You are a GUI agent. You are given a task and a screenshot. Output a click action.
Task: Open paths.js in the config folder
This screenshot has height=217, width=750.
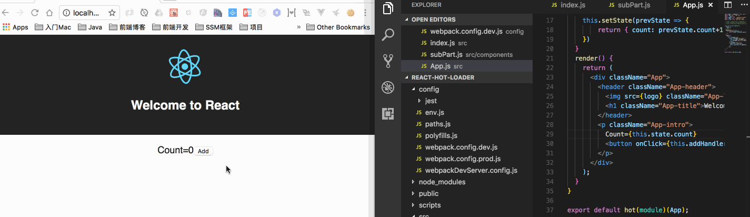(467, 124)
